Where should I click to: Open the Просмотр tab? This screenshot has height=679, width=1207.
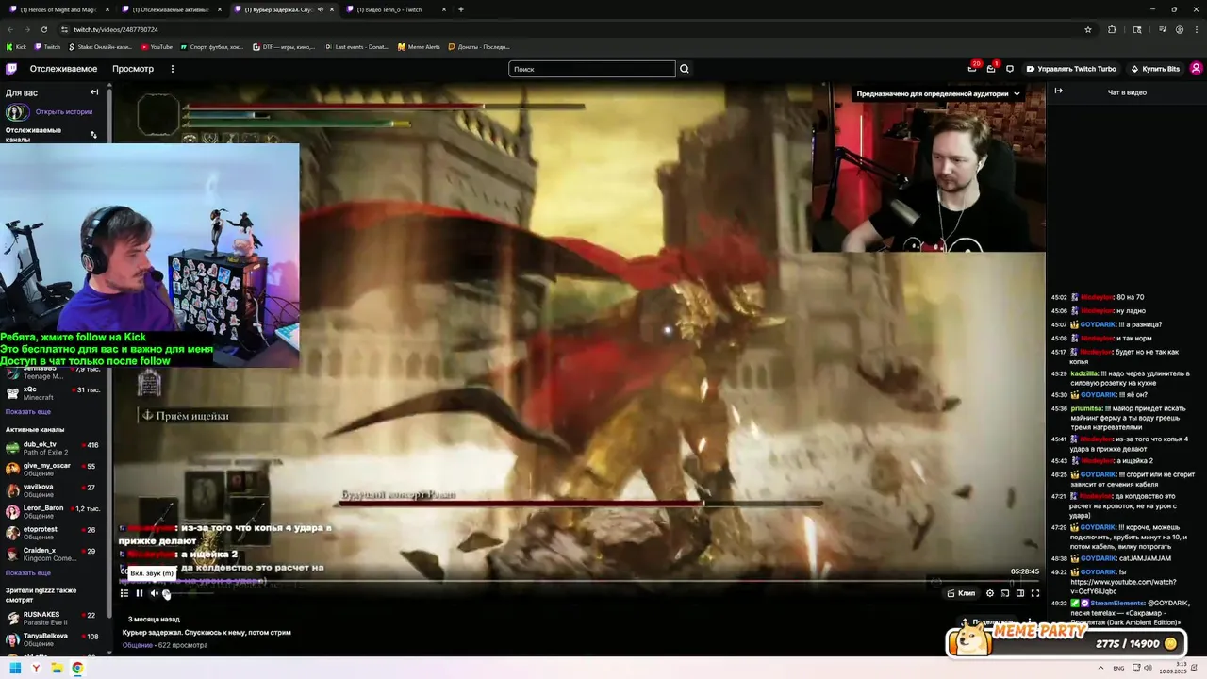[133, 69]
